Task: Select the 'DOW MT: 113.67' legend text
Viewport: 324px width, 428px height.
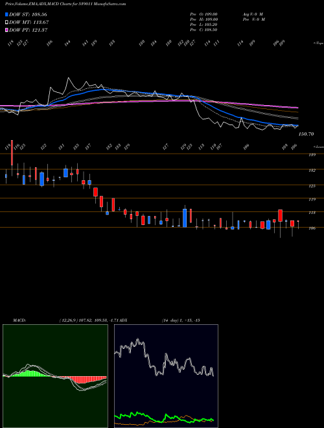Action: [x=29, y=23]
